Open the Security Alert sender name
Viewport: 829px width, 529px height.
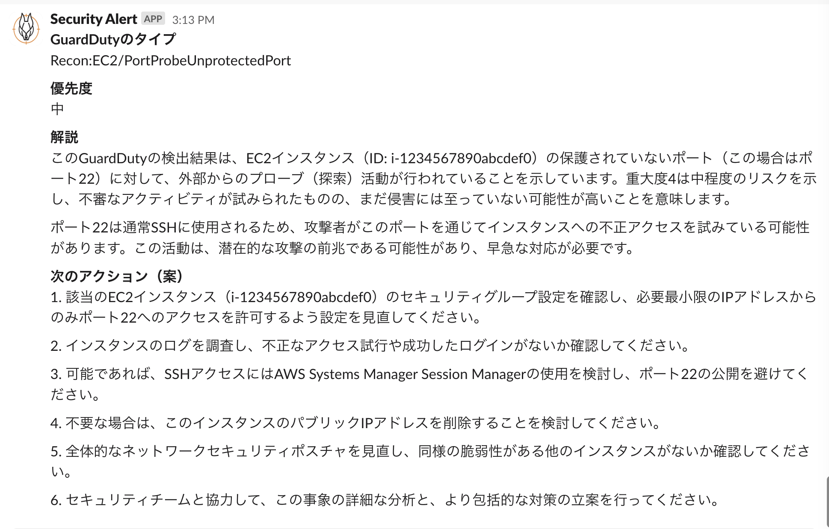pyautogui.click(x=93, y=19)
